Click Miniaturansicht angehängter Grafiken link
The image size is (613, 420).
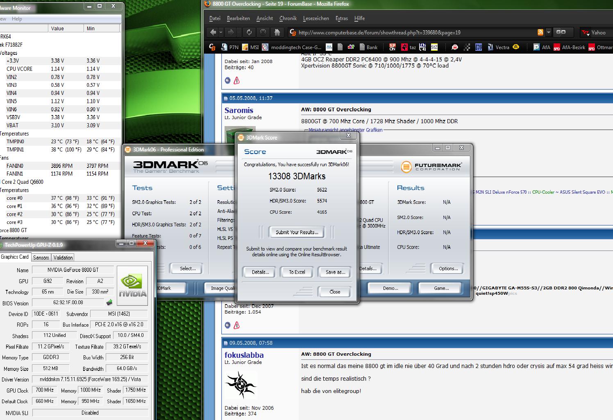tap(345, 130)
